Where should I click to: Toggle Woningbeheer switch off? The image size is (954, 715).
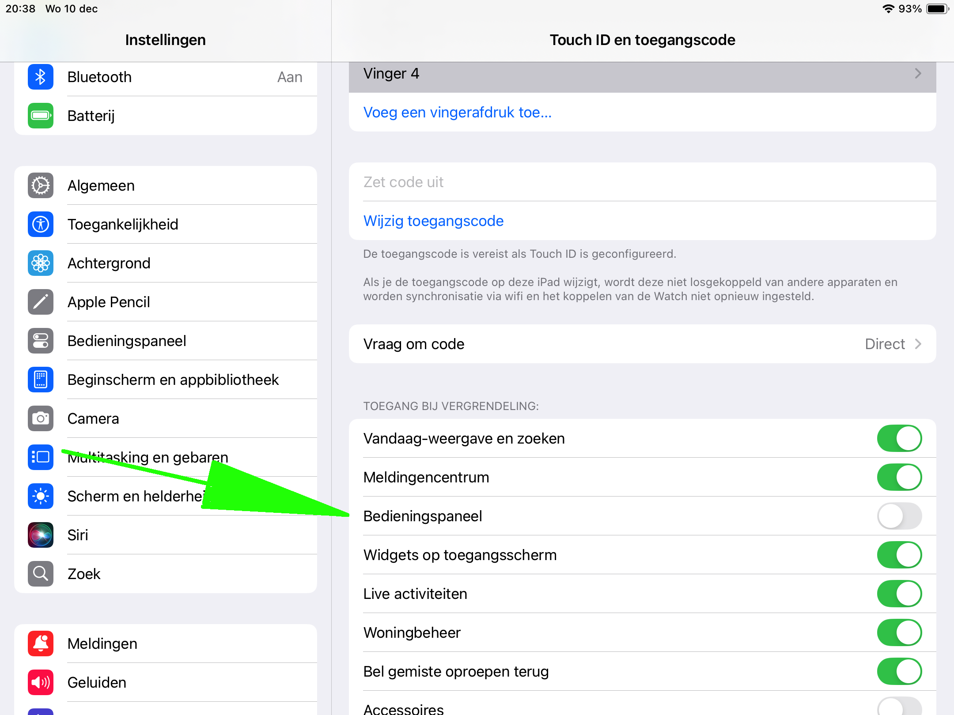point(899,632)
